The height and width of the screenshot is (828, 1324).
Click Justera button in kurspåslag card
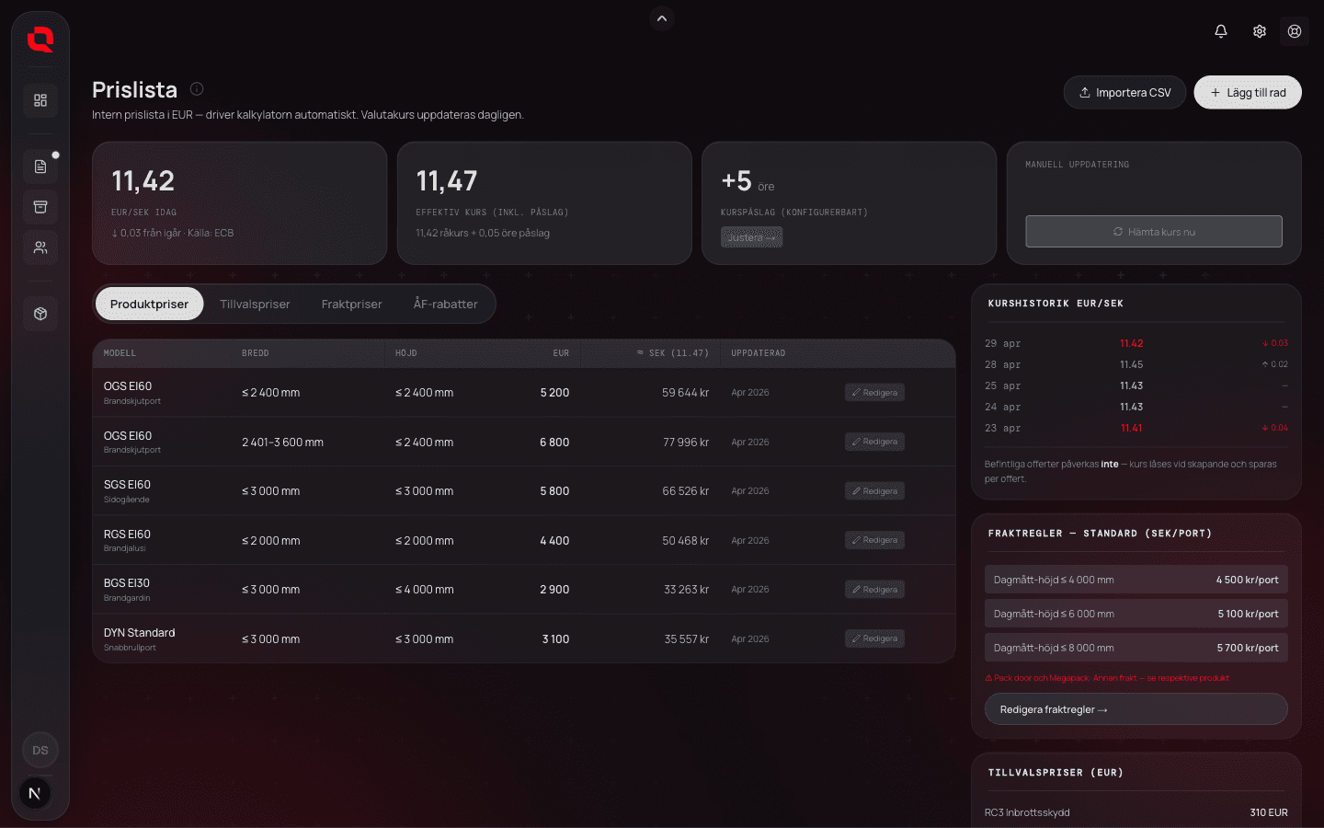tap(751, 237)
